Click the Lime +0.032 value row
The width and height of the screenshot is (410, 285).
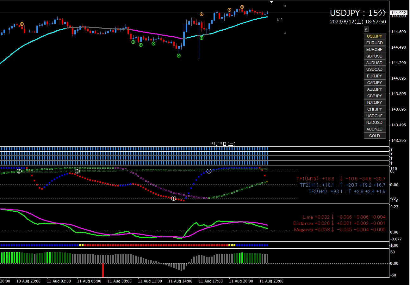[344, 217]
